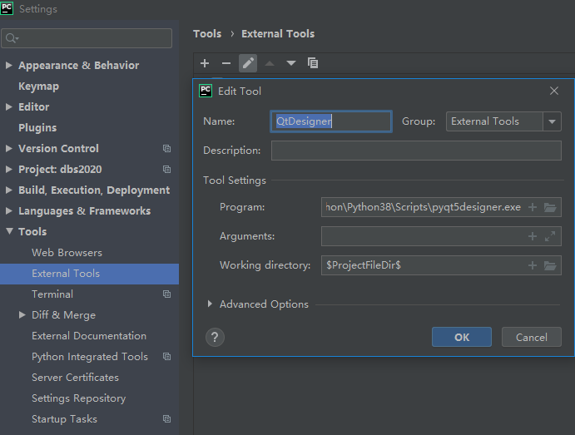Click OK to save the tool
The width and height of the screenshot is (575, 435).
coord(462,337)
